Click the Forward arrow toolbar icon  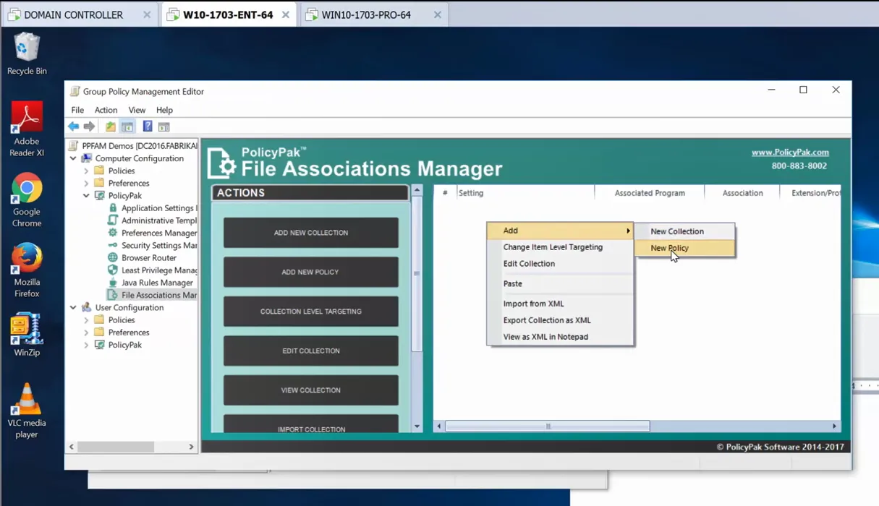click(x=89, y=126)
